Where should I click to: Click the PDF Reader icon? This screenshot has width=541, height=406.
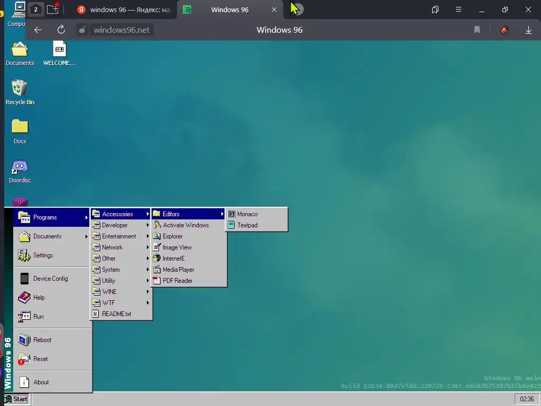(x=157, y=280)
